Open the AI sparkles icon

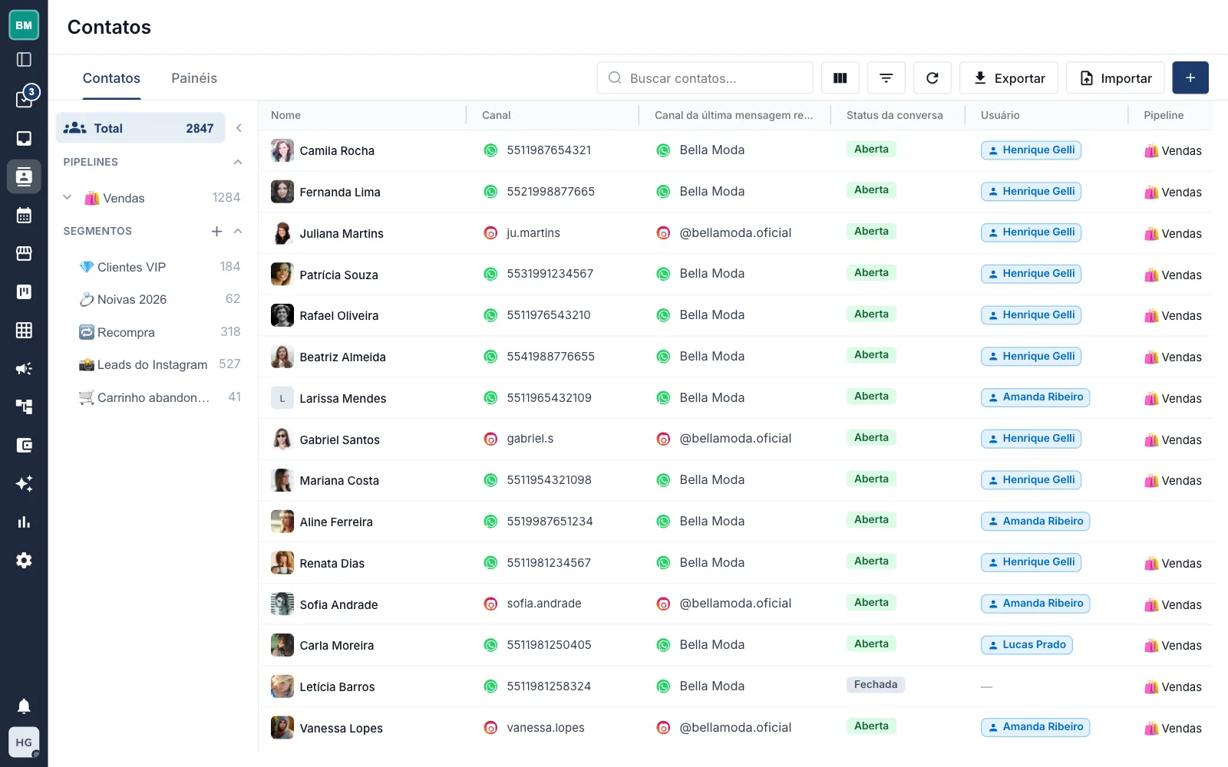click(x=24, y=483)
